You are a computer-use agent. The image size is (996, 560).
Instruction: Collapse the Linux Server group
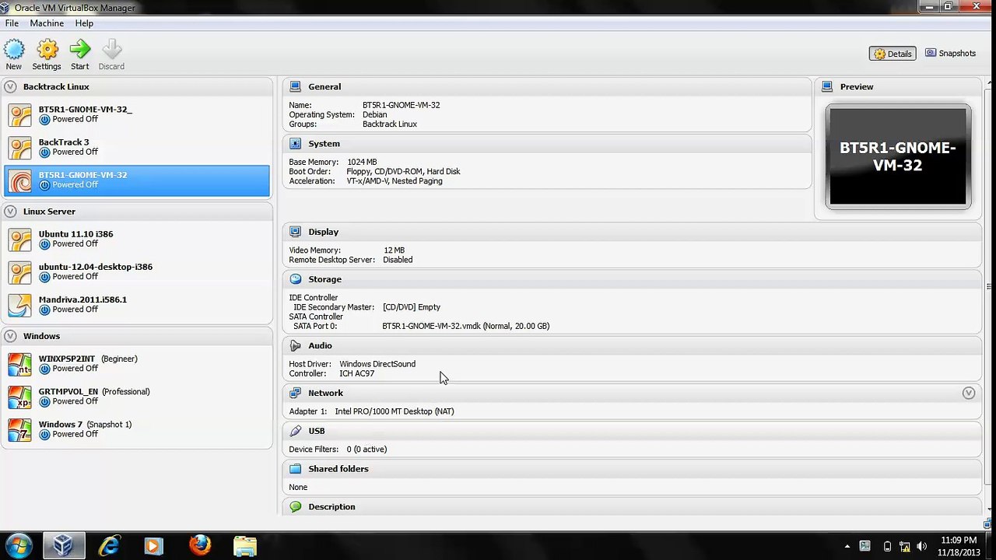[10, 211]
